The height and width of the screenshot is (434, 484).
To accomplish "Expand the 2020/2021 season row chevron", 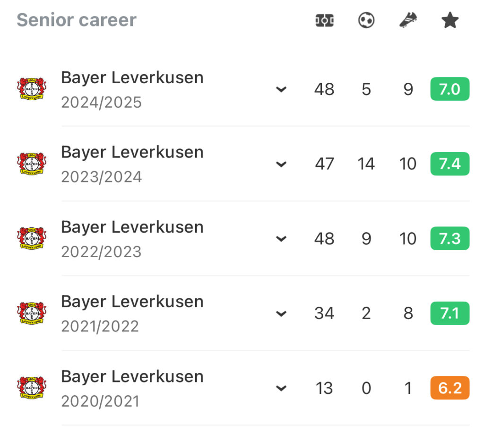I will [x=281, y=388].
